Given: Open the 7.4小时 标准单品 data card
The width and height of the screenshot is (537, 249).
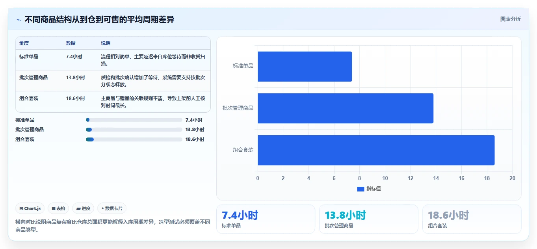Looking at the screenshot, I should click(x=266, y=219).
